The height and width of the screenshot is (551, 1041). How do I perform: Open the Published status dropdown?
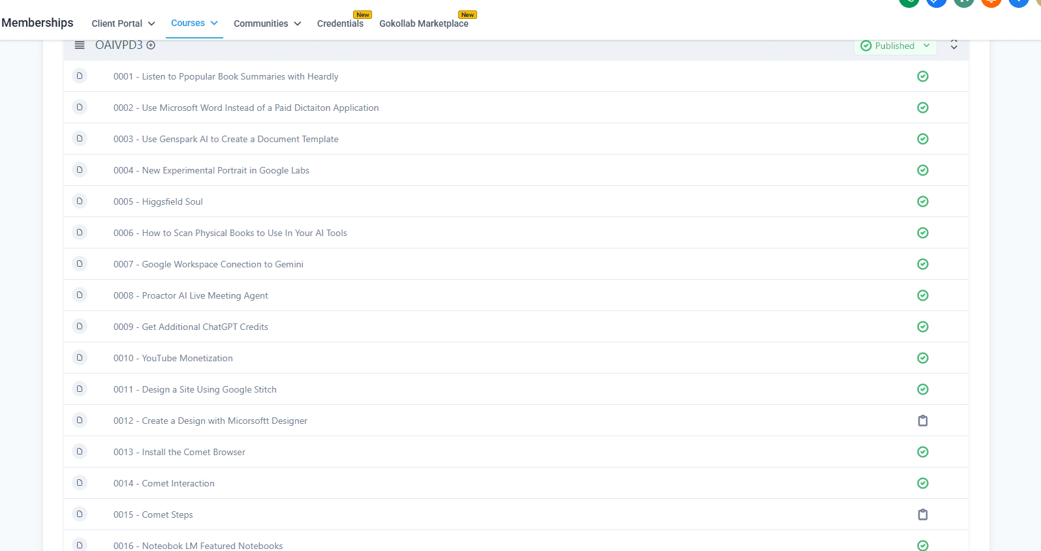pos(895,46)
